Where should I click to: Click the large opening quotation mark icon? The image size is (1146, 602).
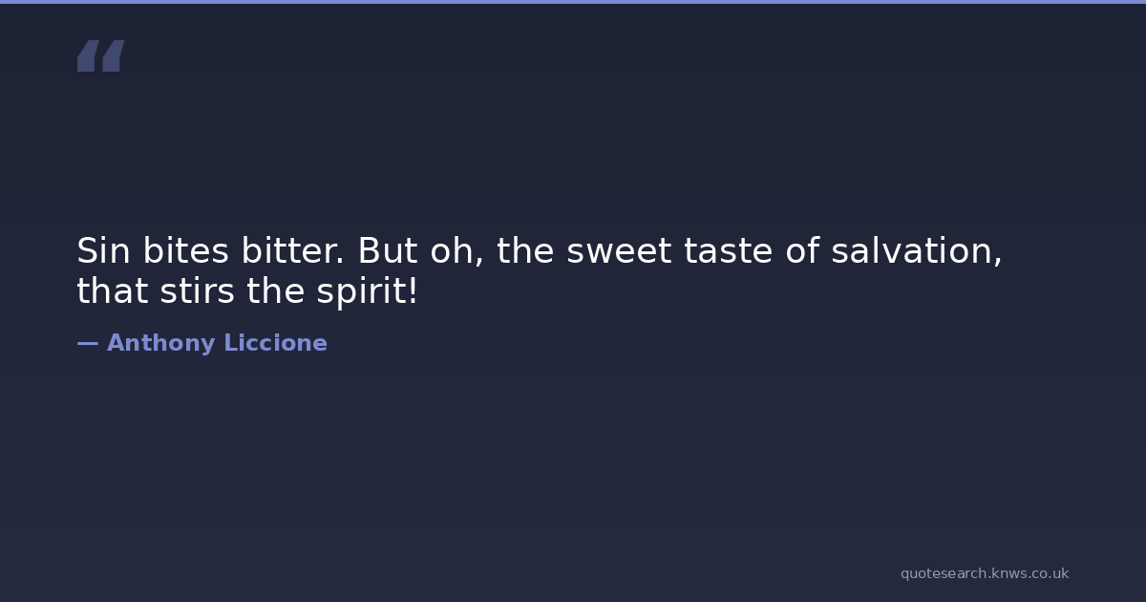point(100,55)
